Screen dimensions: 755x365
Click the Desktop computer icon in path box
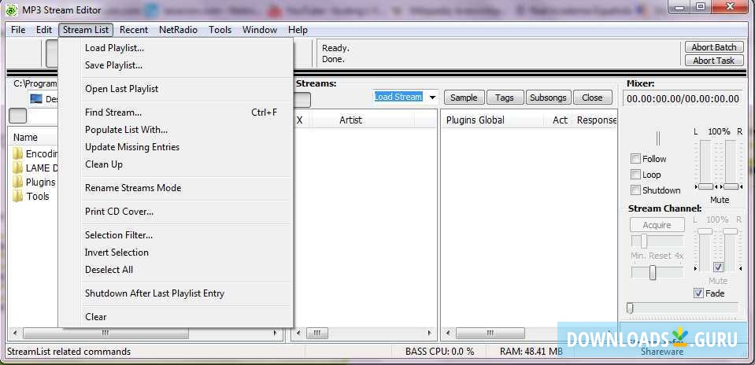coord(35,98)
